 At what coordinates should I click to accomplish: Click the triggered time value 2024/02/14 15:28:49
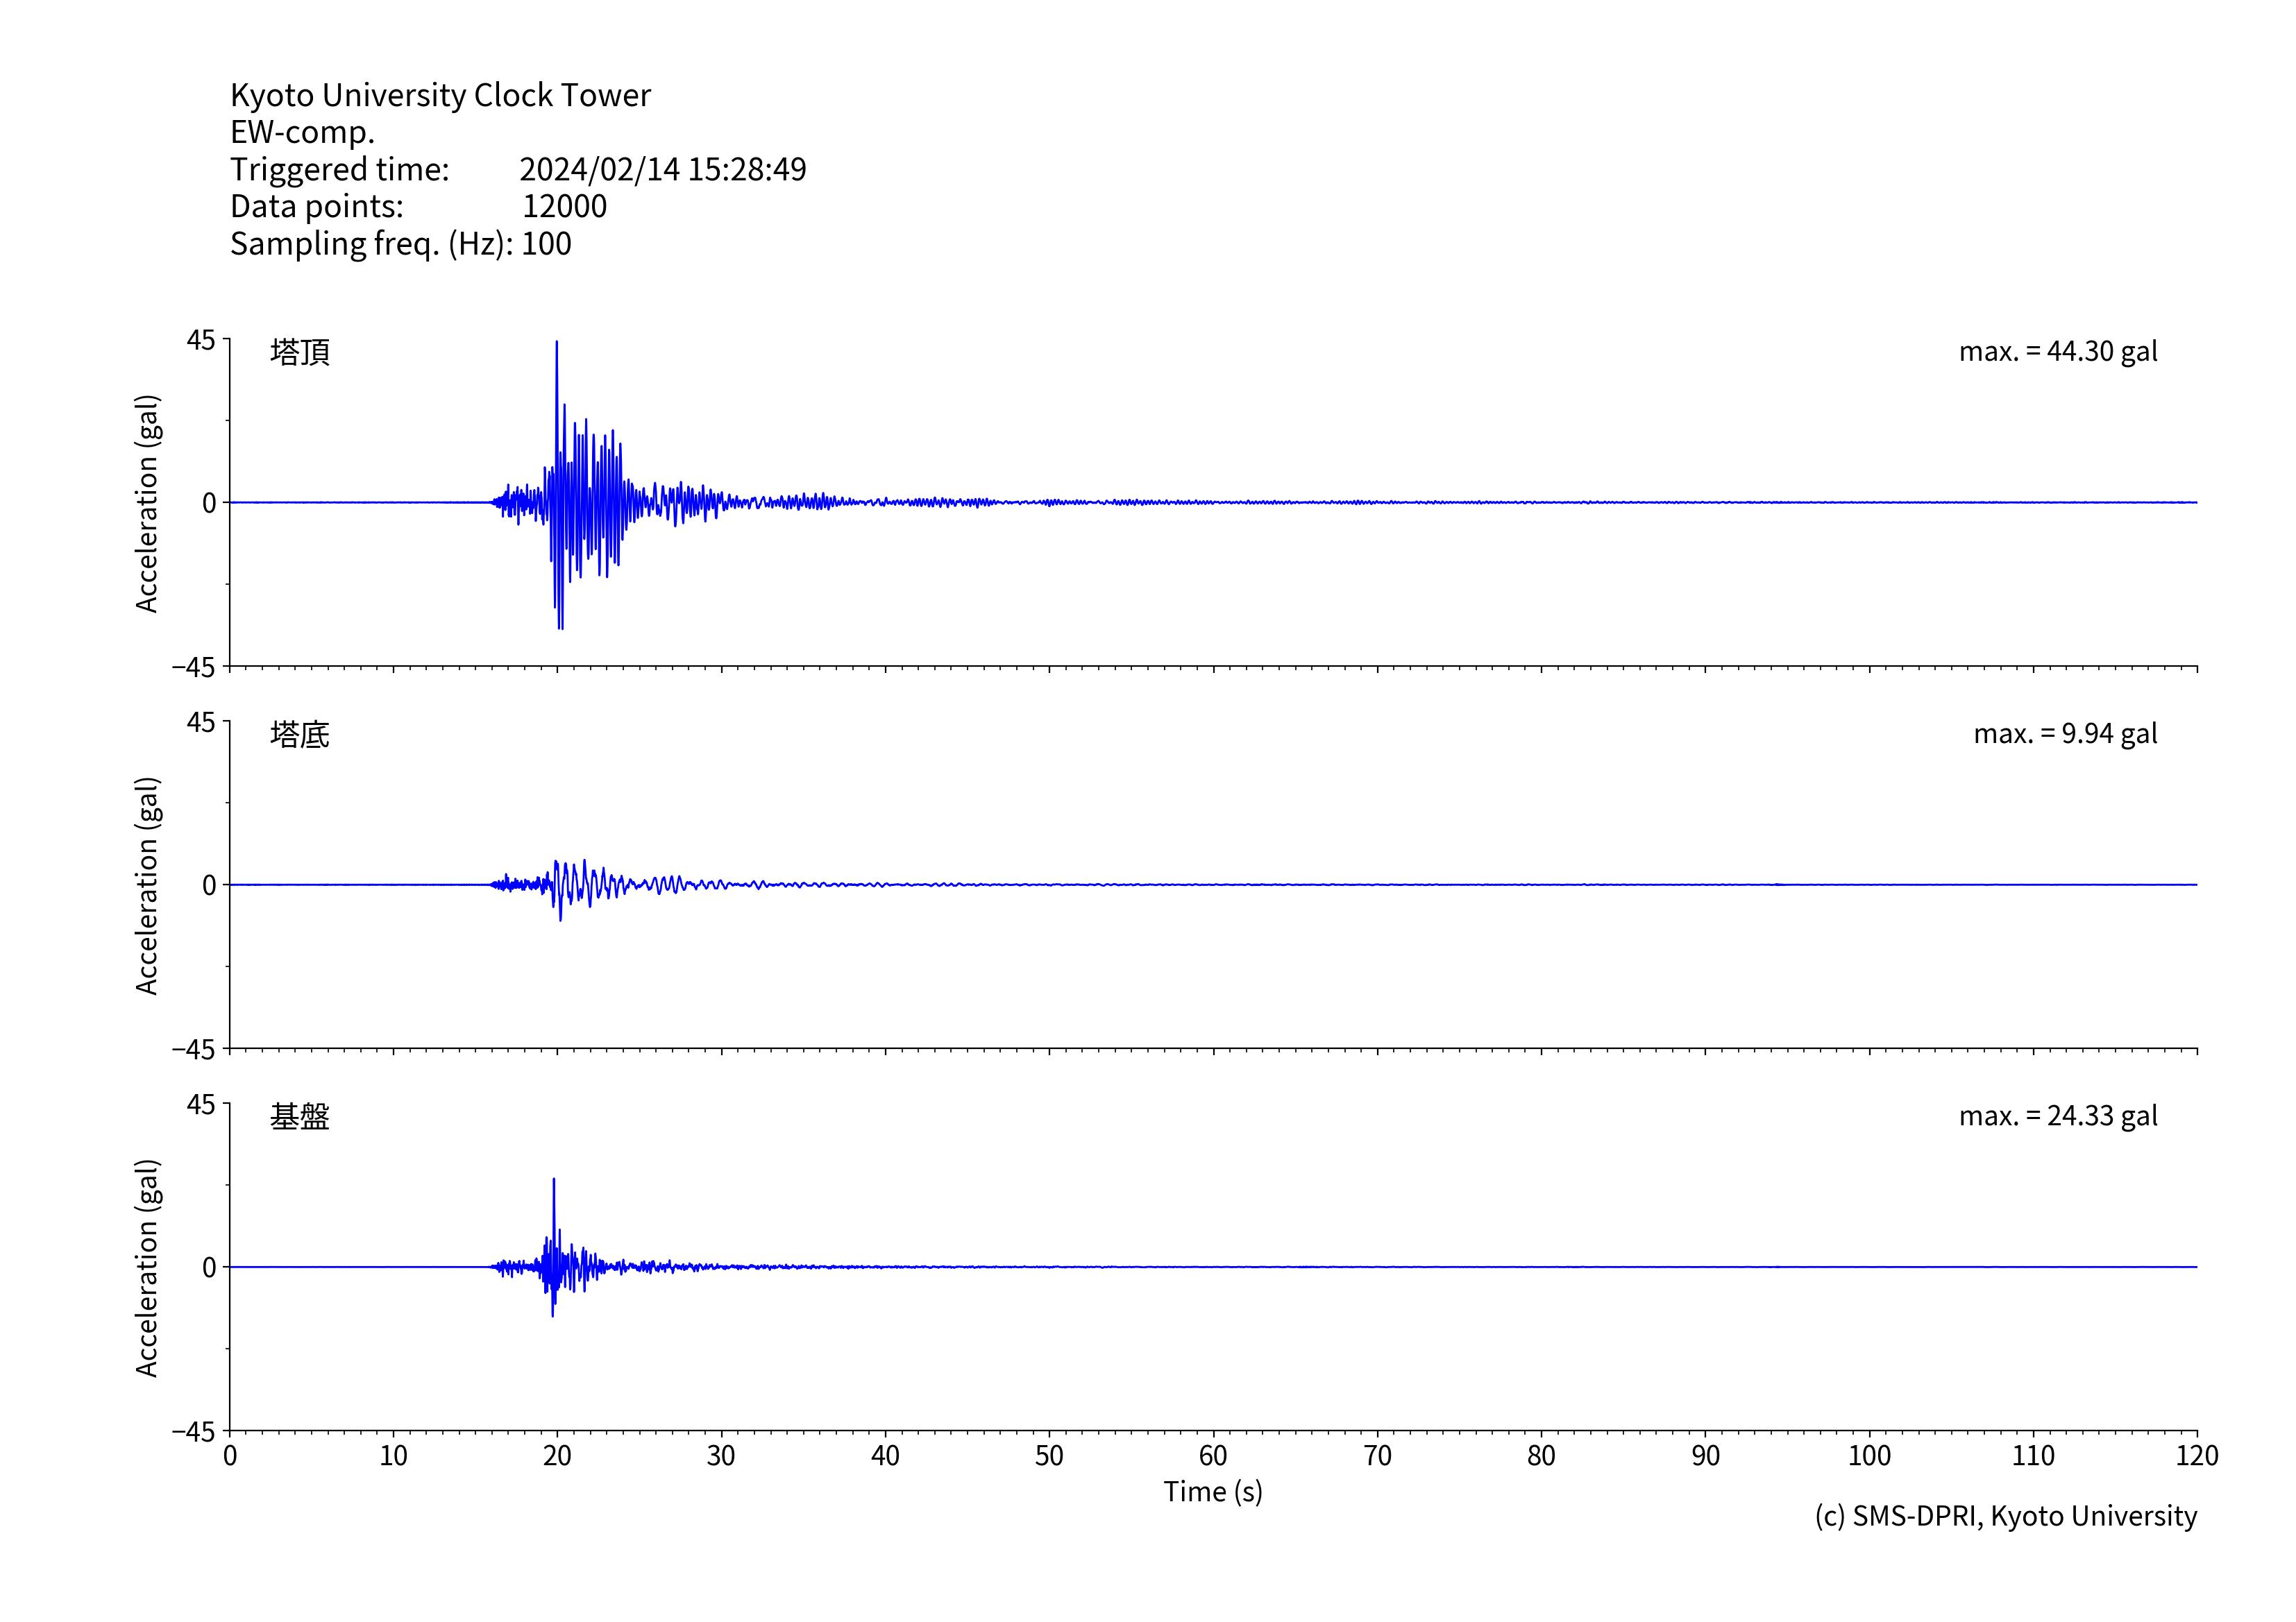662,169
